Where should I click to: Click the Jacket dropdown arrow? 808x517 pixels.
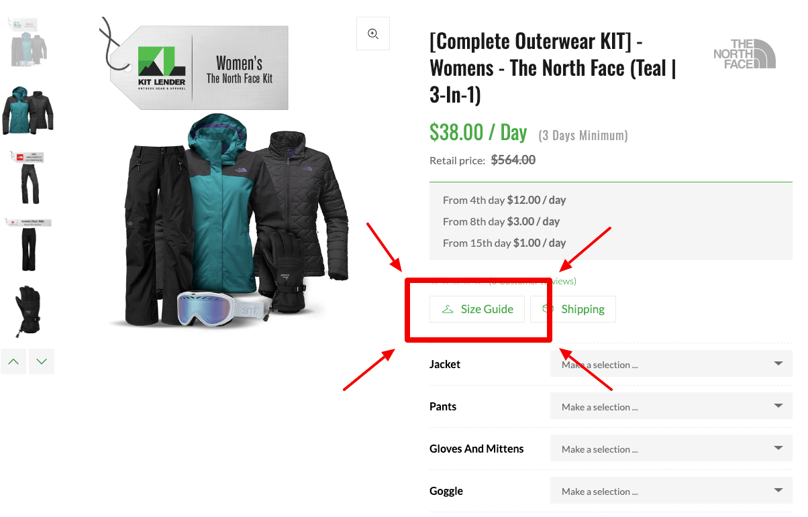click(778, 364)
